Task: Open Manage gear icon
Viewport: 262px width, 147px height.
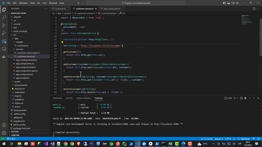Action: tap(4, 133)
